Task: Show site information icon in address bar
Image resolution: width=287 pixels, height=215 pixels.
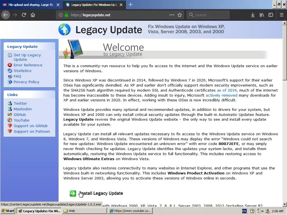Action: point(61,15)
